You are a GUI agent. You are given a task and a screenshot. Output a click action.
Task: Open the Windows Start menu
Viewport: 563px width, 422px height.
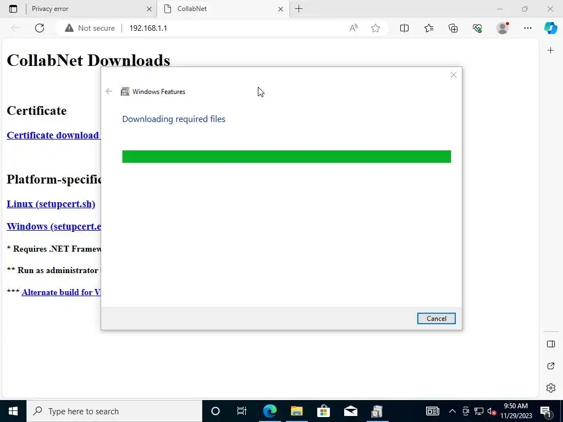tap(13, 411)
